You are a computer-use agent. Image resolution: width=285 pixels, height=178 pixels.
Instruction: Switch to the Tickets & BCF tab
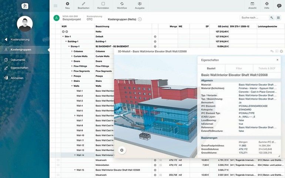pos(266,68)
